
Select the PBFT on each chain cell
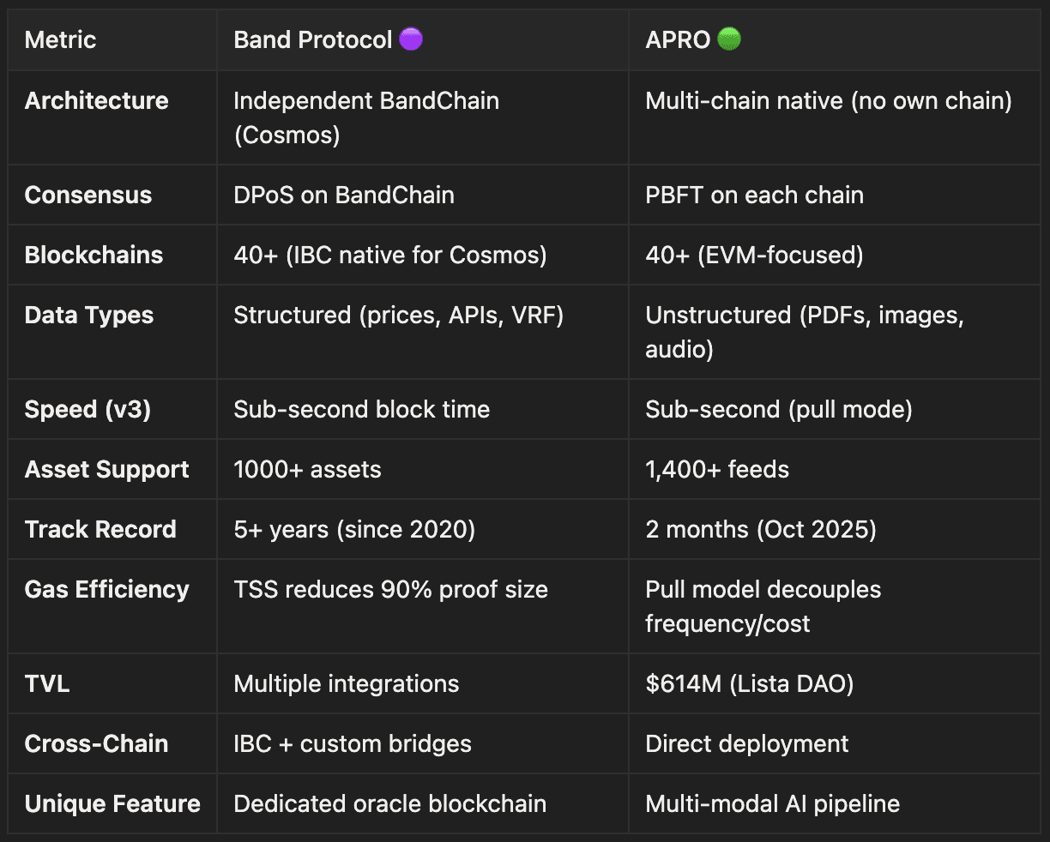pos(754,195)
